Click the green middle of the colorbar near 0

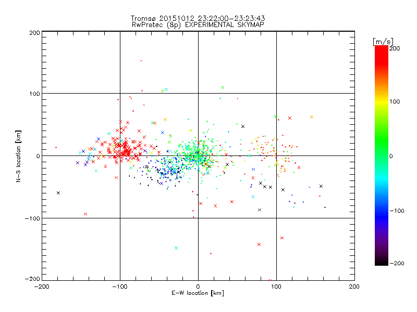point(382,156)
